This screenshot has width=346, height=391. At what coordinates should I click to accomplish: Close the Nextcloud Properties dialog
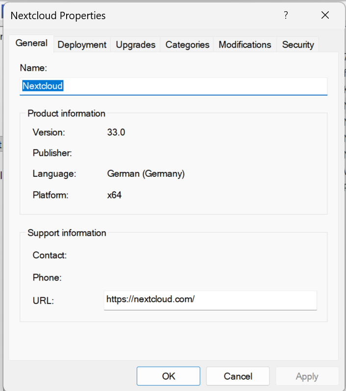click(x=325, y=15)
